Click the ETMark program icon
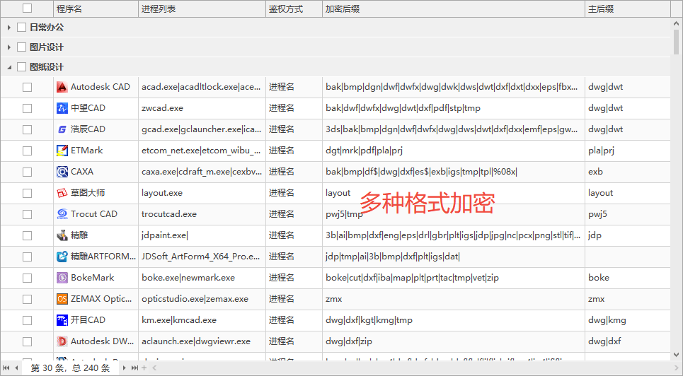This screenshot has height=376, width=683. [x=62, y=151]
